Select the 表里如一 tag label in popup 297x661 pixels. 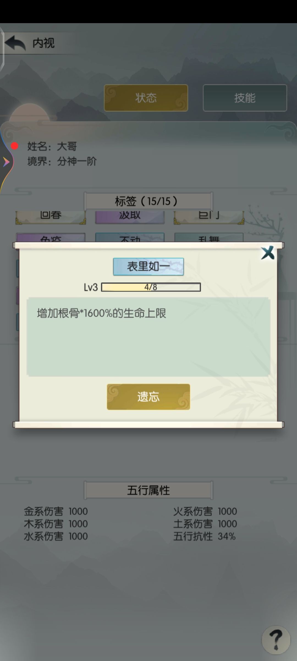click(148, 266)
